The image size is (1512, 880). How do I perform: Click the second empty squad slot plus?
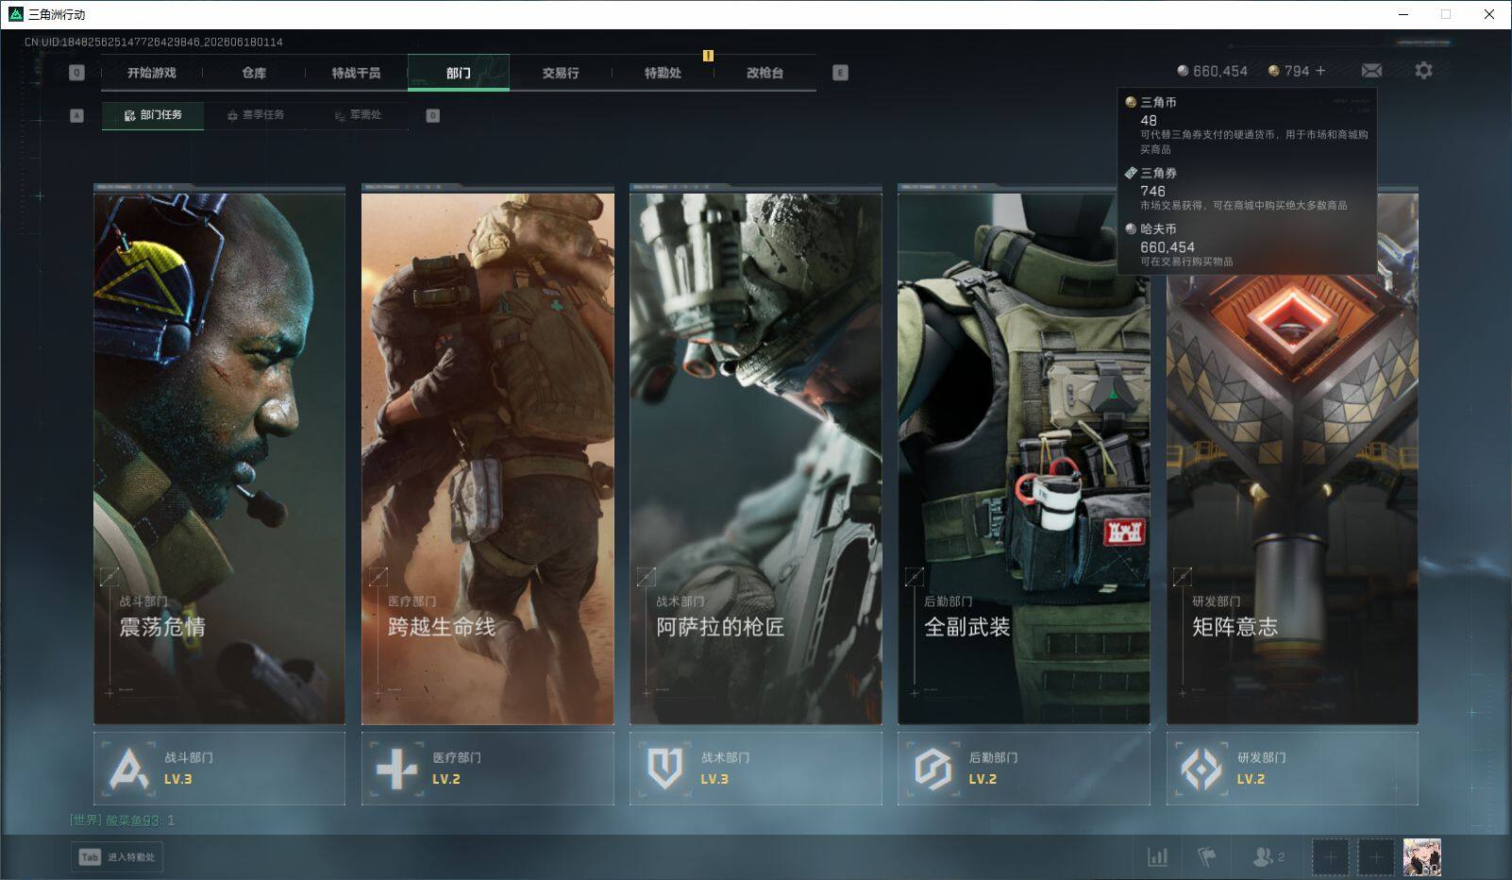[1376, 857]
